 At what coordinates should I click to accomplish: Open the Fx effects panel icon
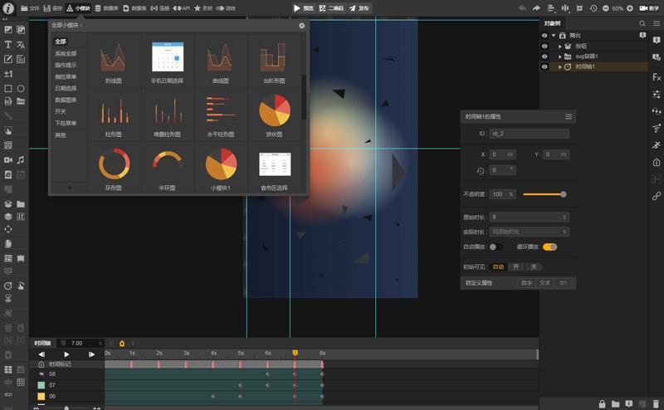coord(657,77)
